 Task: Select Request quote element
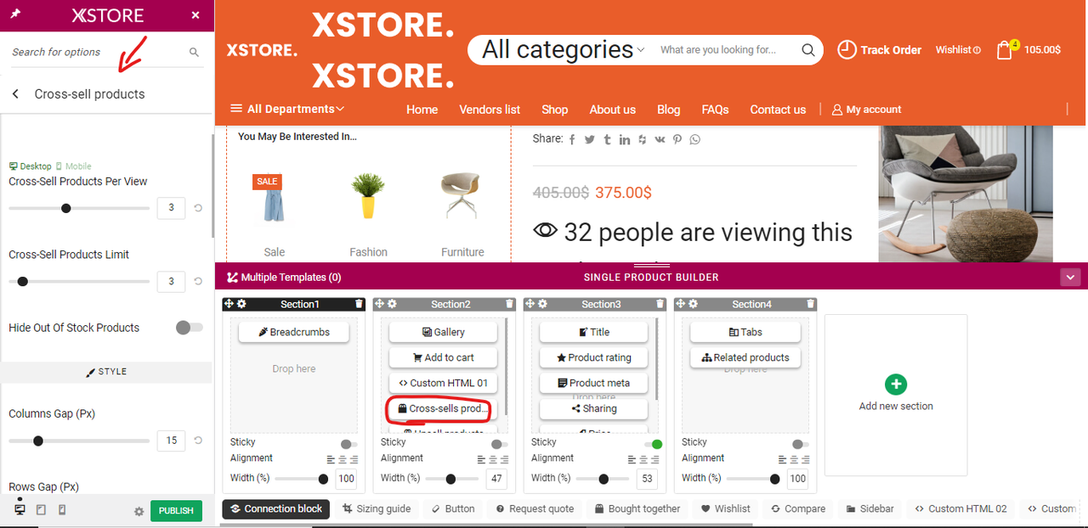point(536,508)
